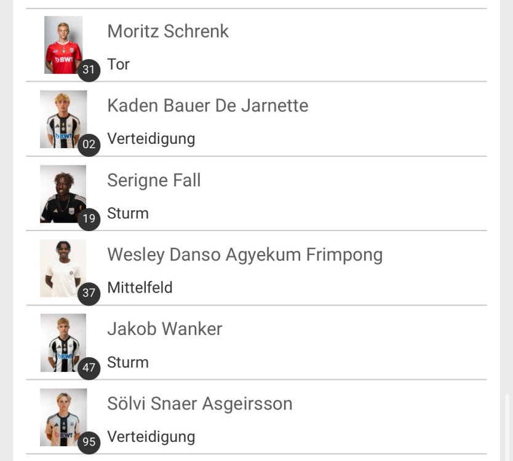The height and width of the screenshot is (461, 513).
Task: Select the Serigne Fall name
Action: point(154,180)
